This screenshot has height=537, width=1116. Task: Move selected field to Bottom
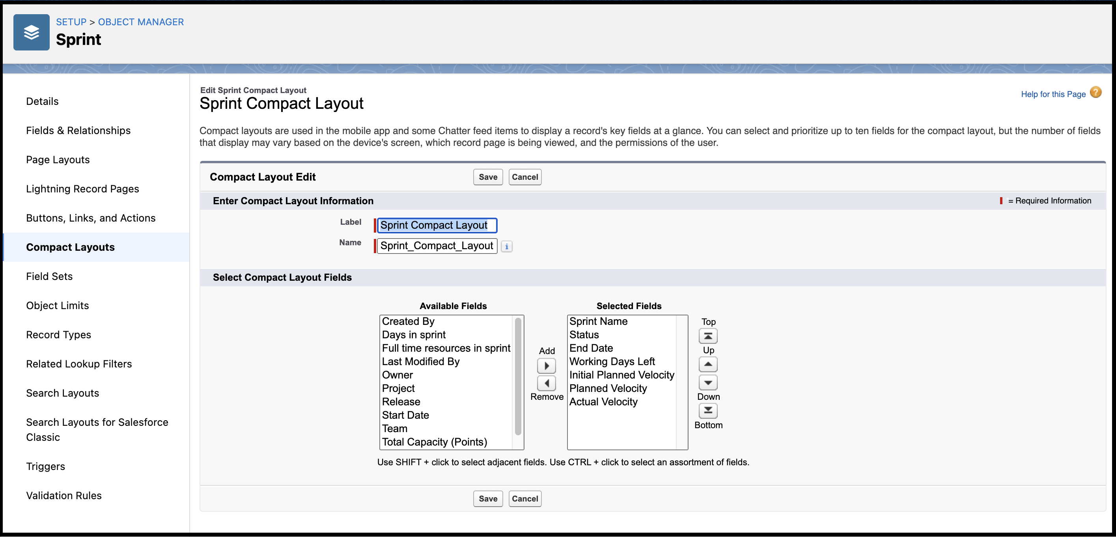coord(708,410)
